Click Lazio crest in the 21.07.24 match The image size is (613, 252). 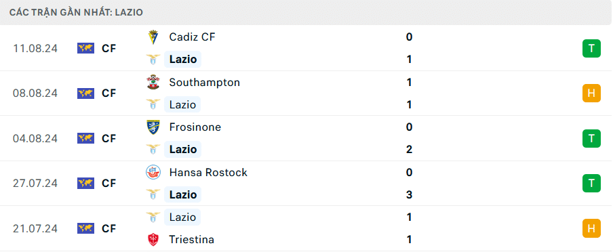click(153, 217)
